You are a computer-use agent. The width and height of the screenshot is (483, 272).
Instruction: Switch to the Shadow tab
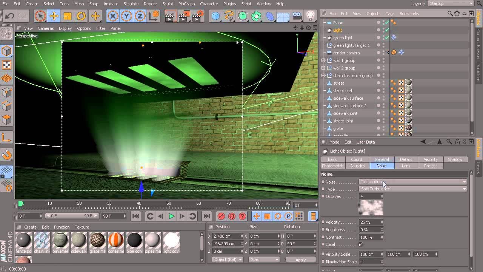(455, 159)
